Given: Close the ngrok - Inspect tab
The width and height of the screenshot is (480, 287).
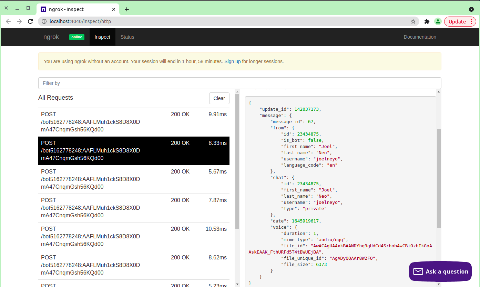Looking at the screenshot, I should (x=113, y=9).
